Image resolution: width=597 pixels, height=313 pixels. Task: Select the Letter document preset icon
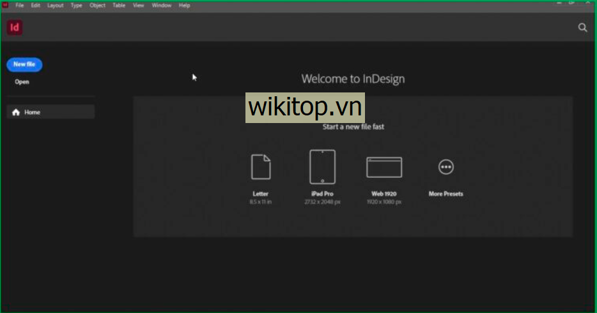(261, 167)
